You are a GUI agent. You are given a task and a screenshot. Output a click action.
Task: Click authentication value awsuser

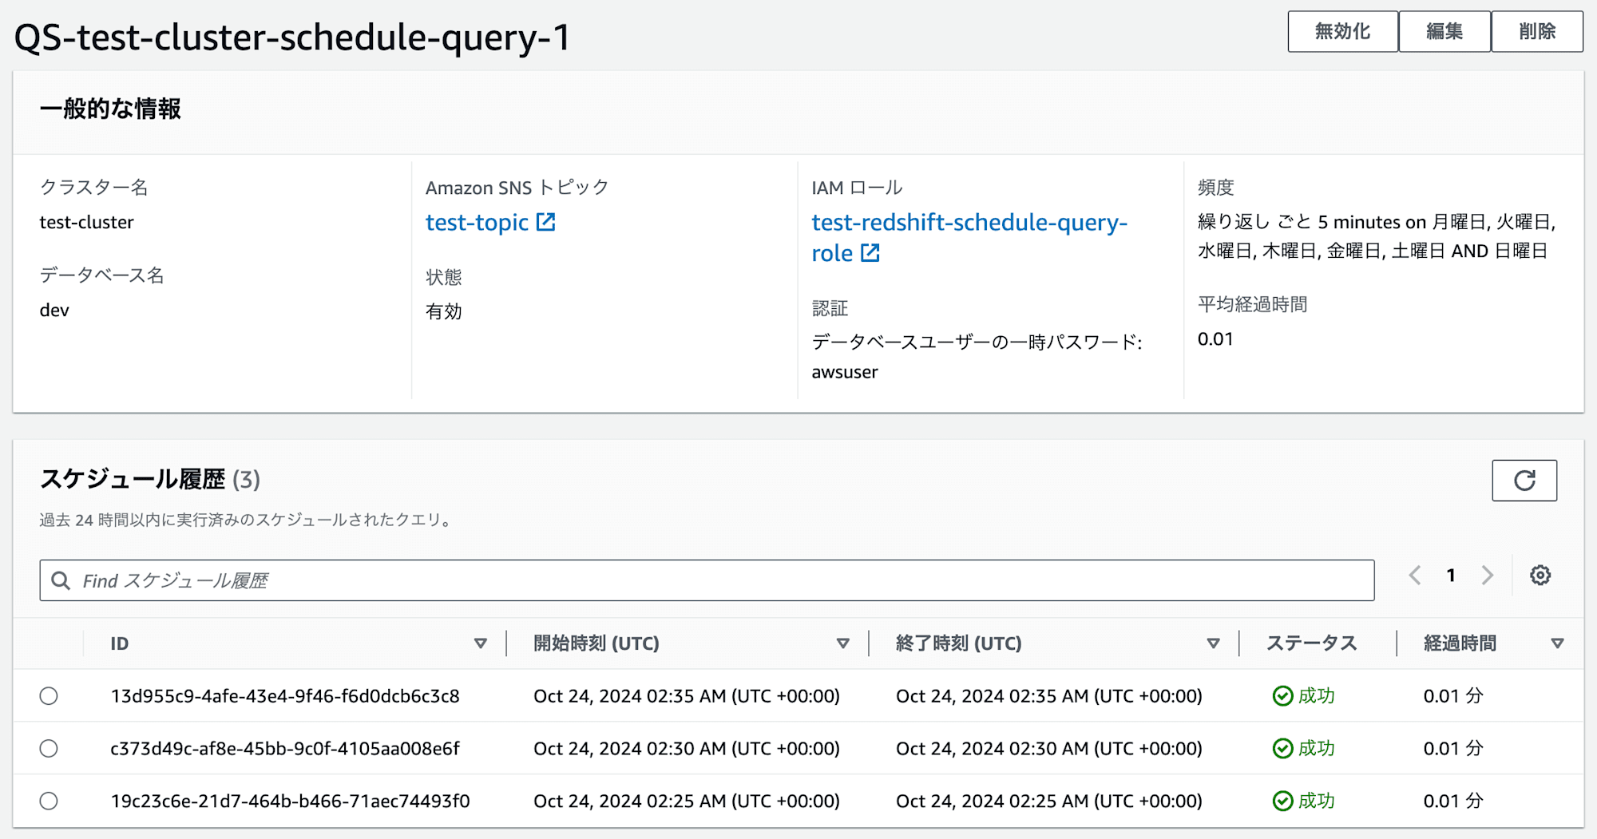tap(845, 372)
